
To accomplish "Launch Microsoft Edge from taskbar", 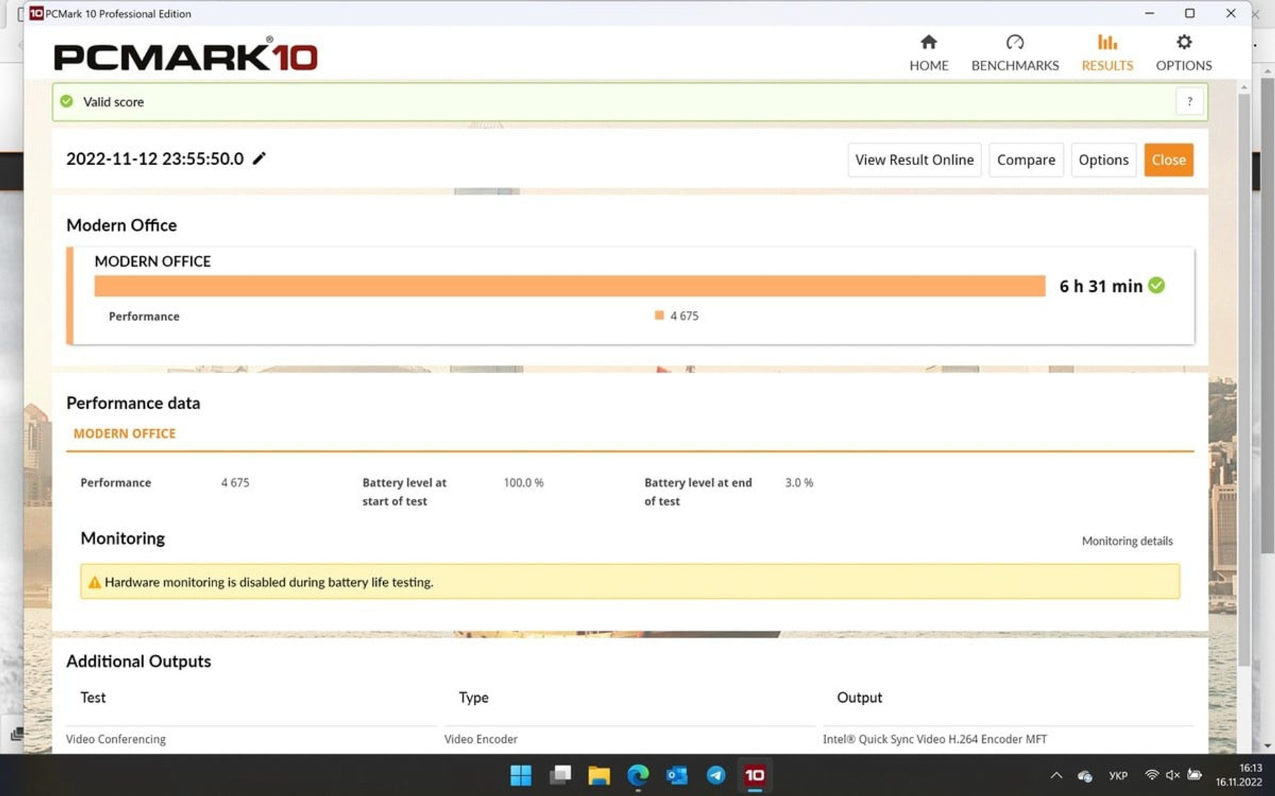I will coord(638,775).
